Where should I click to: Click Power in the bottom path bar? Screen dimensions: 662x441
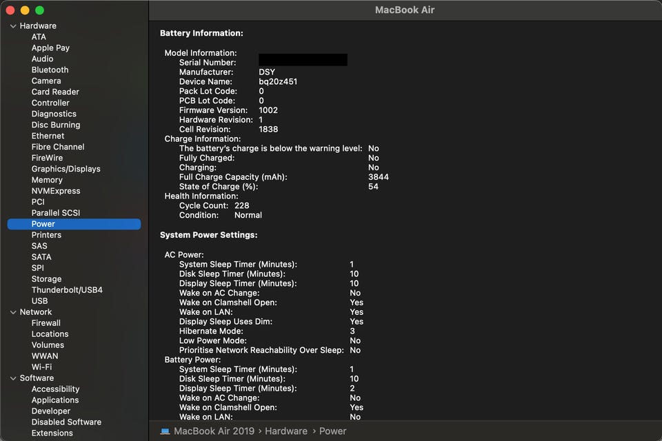click(332, 431)
